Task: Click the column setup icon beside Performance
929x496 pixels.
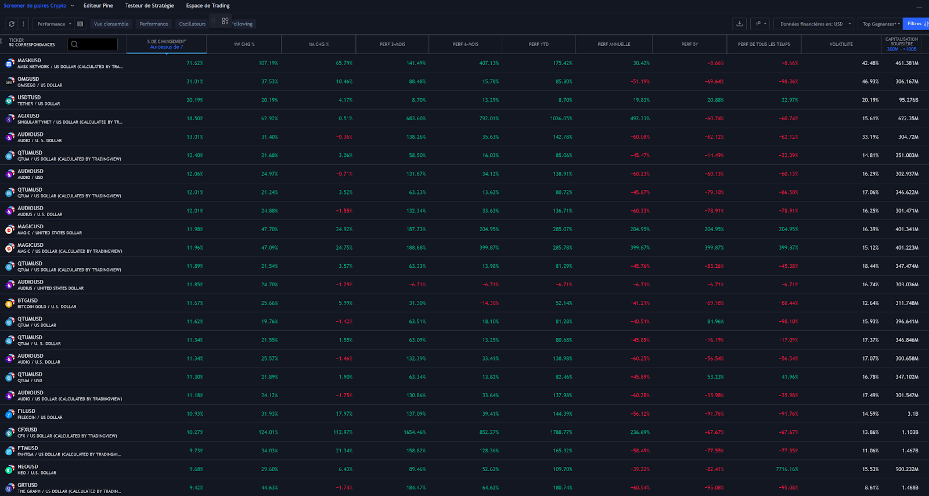Action: [x=80, y=24]
